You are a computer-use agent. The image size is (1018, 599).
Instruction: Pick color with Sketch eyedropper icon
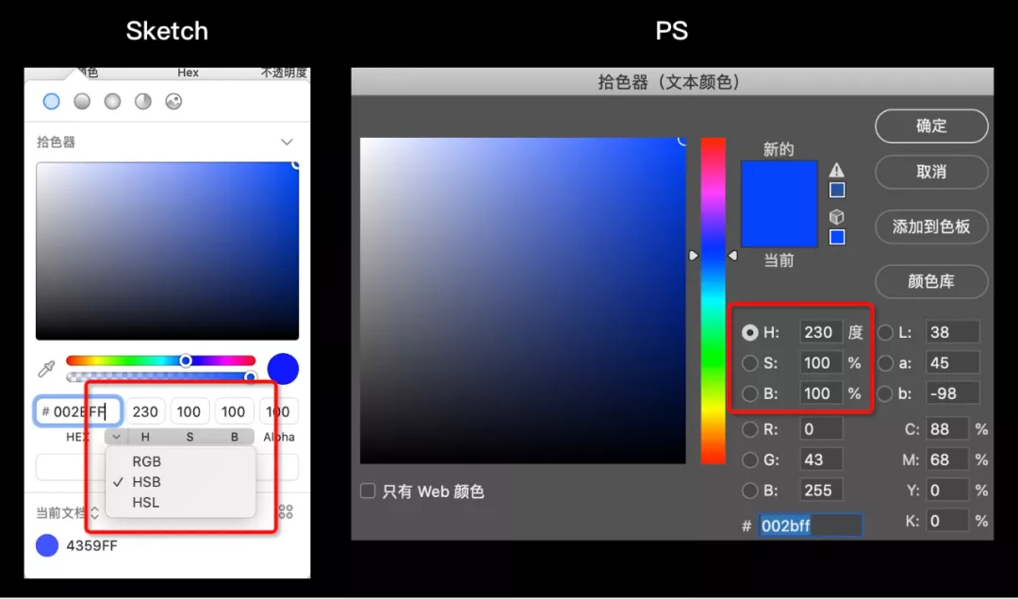[x=46, y=370]
